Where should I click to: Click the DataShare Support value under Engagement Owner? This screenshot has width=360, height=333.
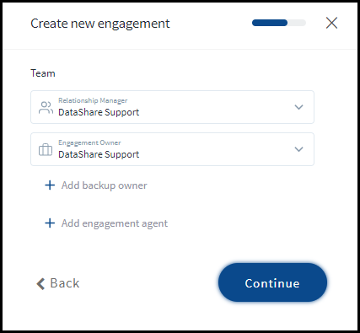(x=99, y=154)
